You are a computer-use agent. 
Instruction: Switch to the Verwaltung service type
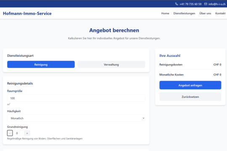pos(111,65)
